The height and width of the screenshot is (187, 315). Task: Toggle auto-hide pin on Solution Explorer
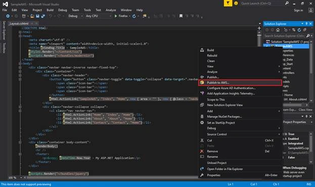pos(306,24)
